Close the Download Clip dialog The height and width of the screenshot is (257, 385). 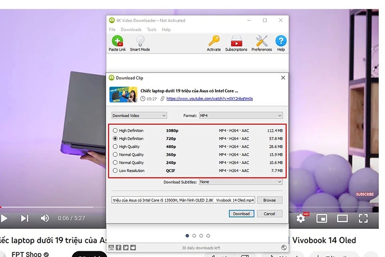tap(283, 78)
